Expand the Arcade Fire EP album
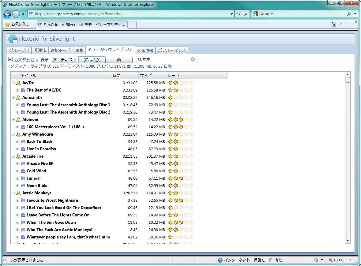 tap(18, 163)
